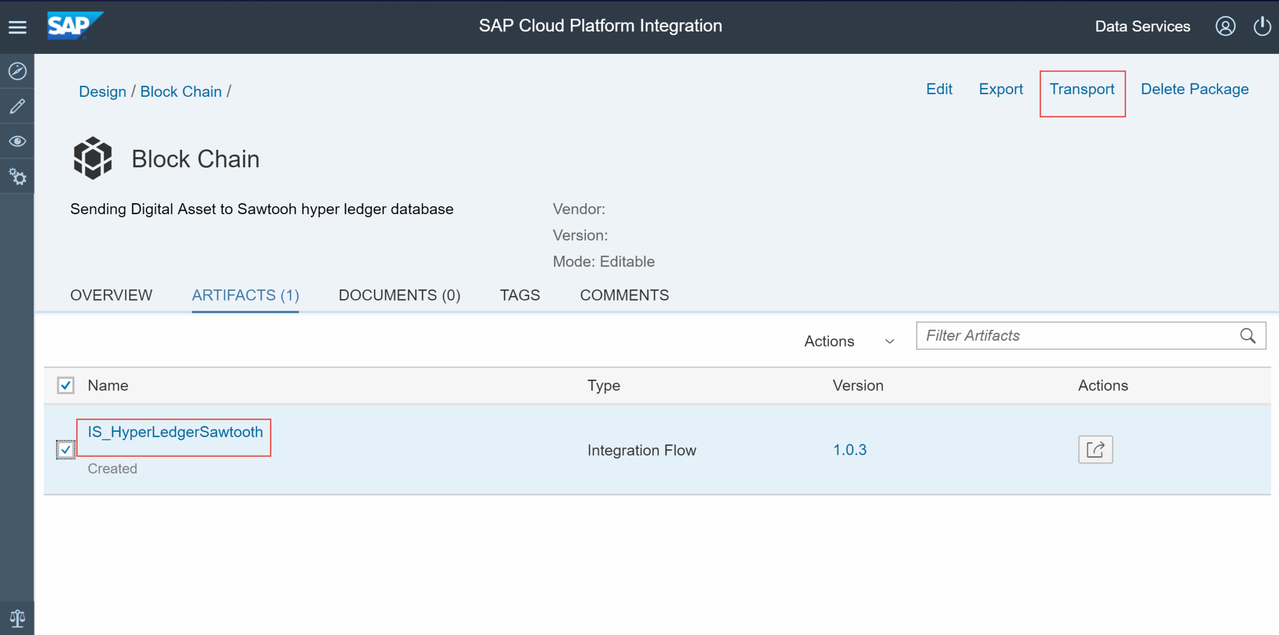Open the IS_HyperLedgerSawtooth artifact link
The image size is (1279, 635).
[175, 432]
